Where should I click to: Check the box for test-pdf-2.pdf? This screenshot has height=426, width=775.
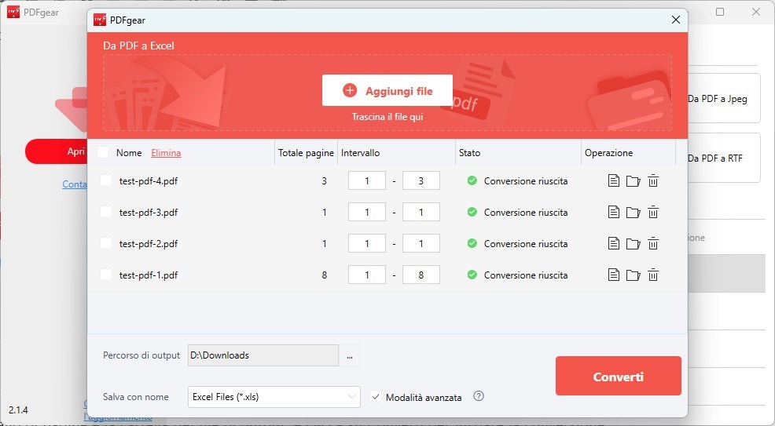(106, 243)
